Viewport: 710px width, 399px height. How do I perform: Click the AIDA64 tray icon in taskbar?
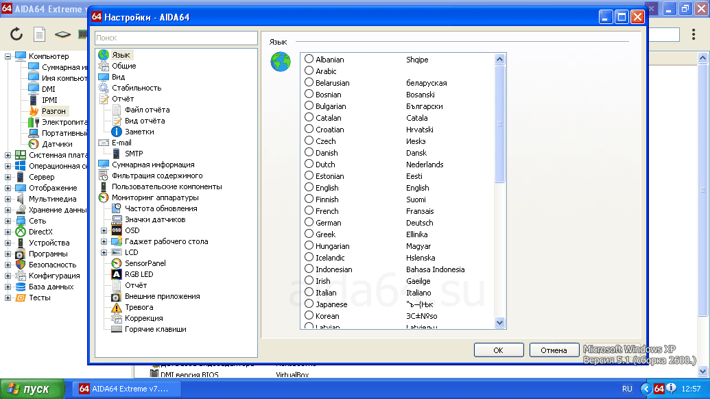coord(659,389)
